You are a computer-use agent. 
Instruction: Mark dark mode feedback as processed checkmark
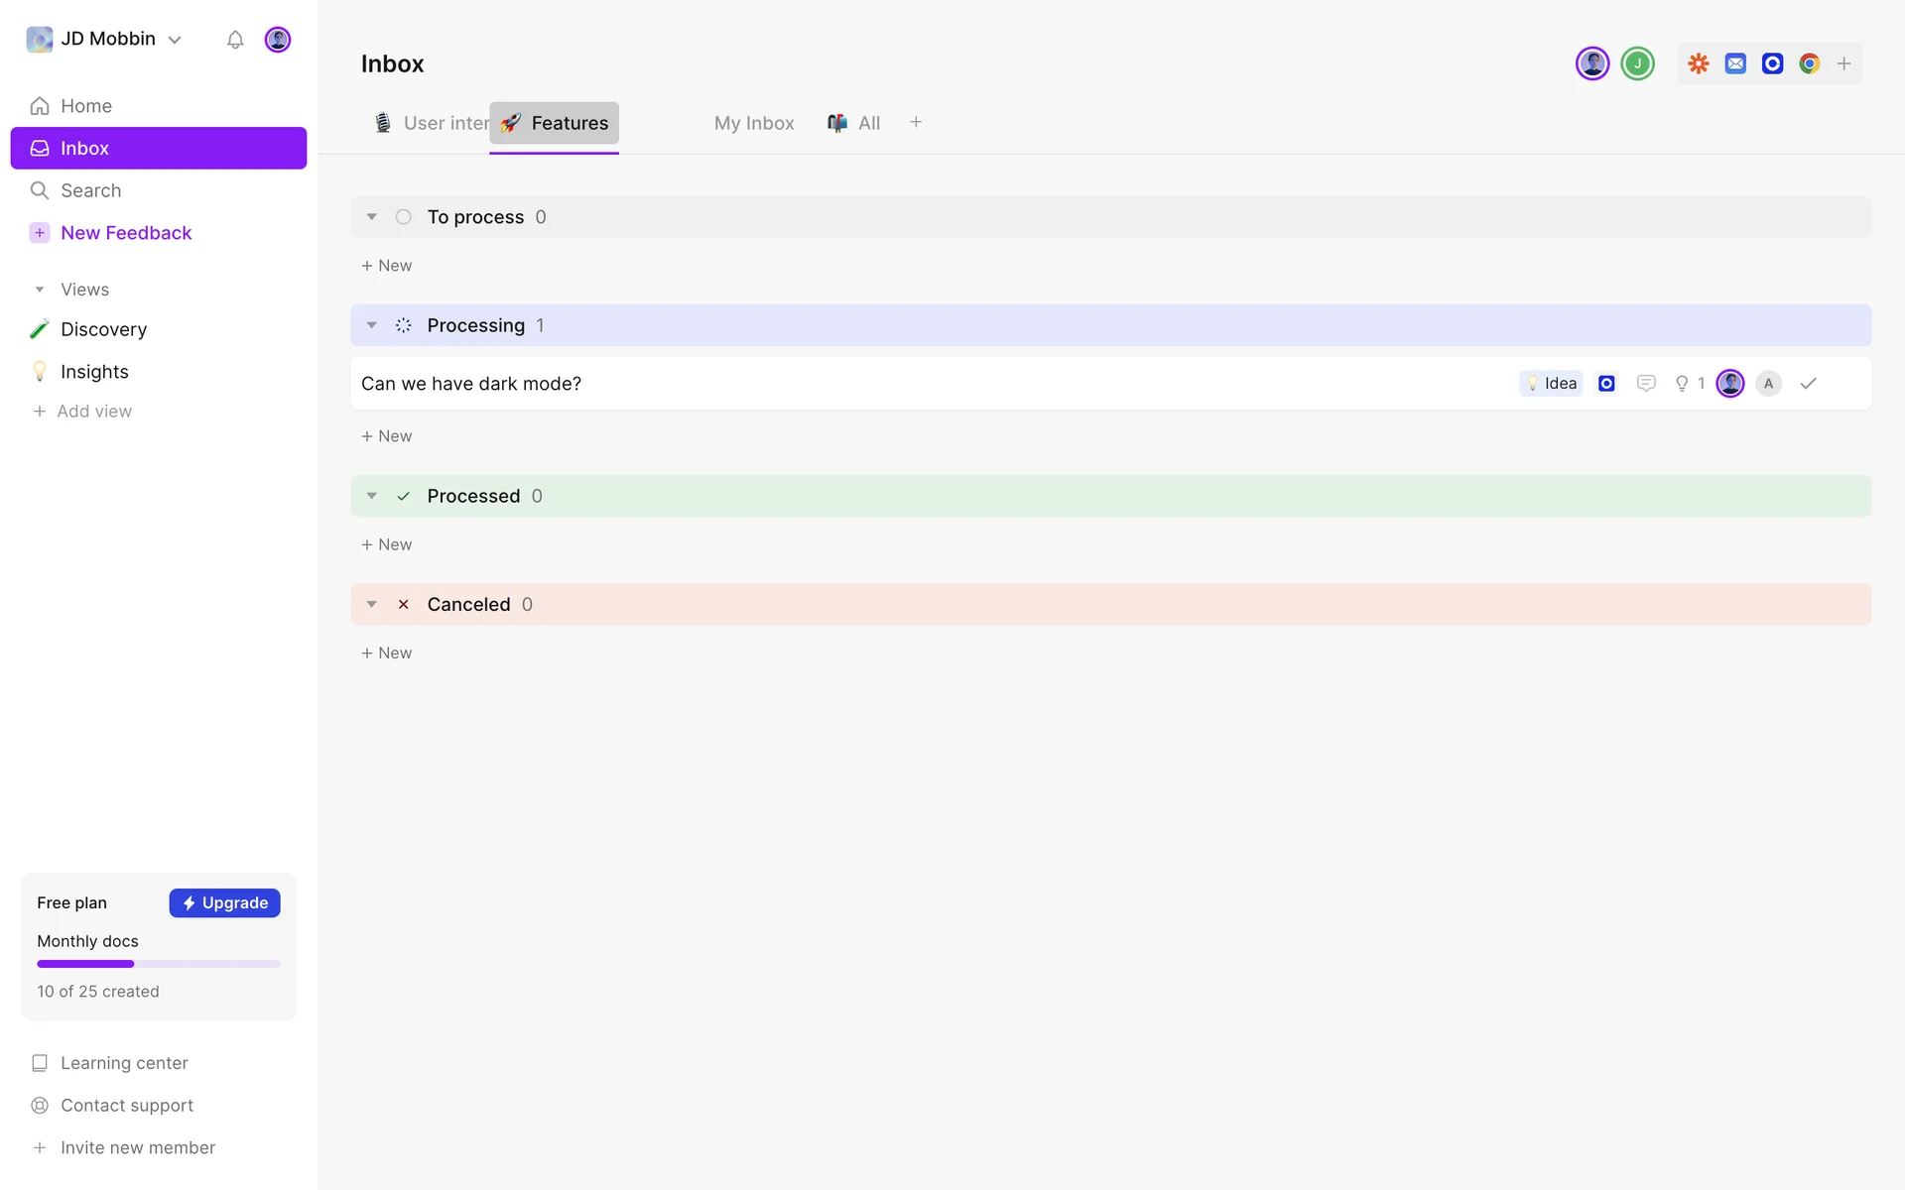coord(1808,384)
